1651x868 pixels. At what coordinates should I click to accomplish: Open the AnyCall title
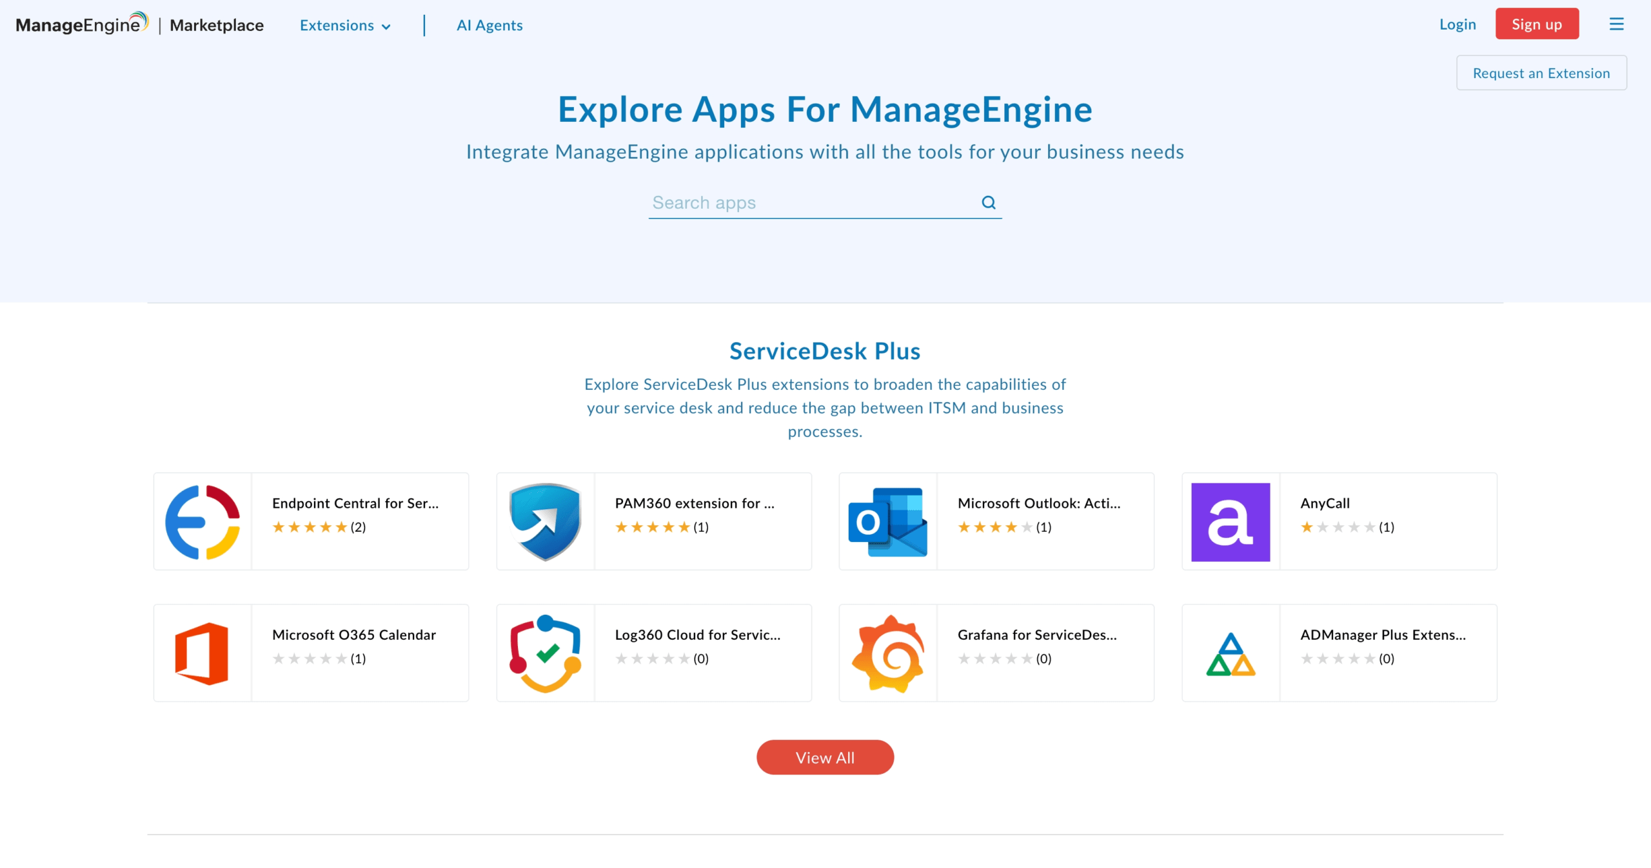[x=1325, y=503]
